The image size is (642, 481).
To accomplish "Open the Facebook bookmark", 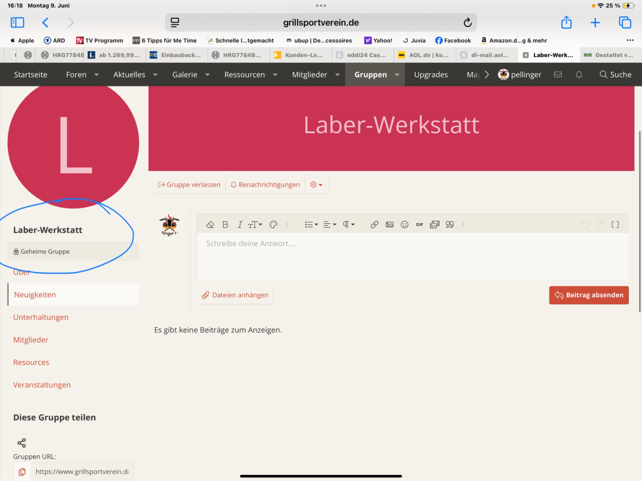I will pos(453,40).
